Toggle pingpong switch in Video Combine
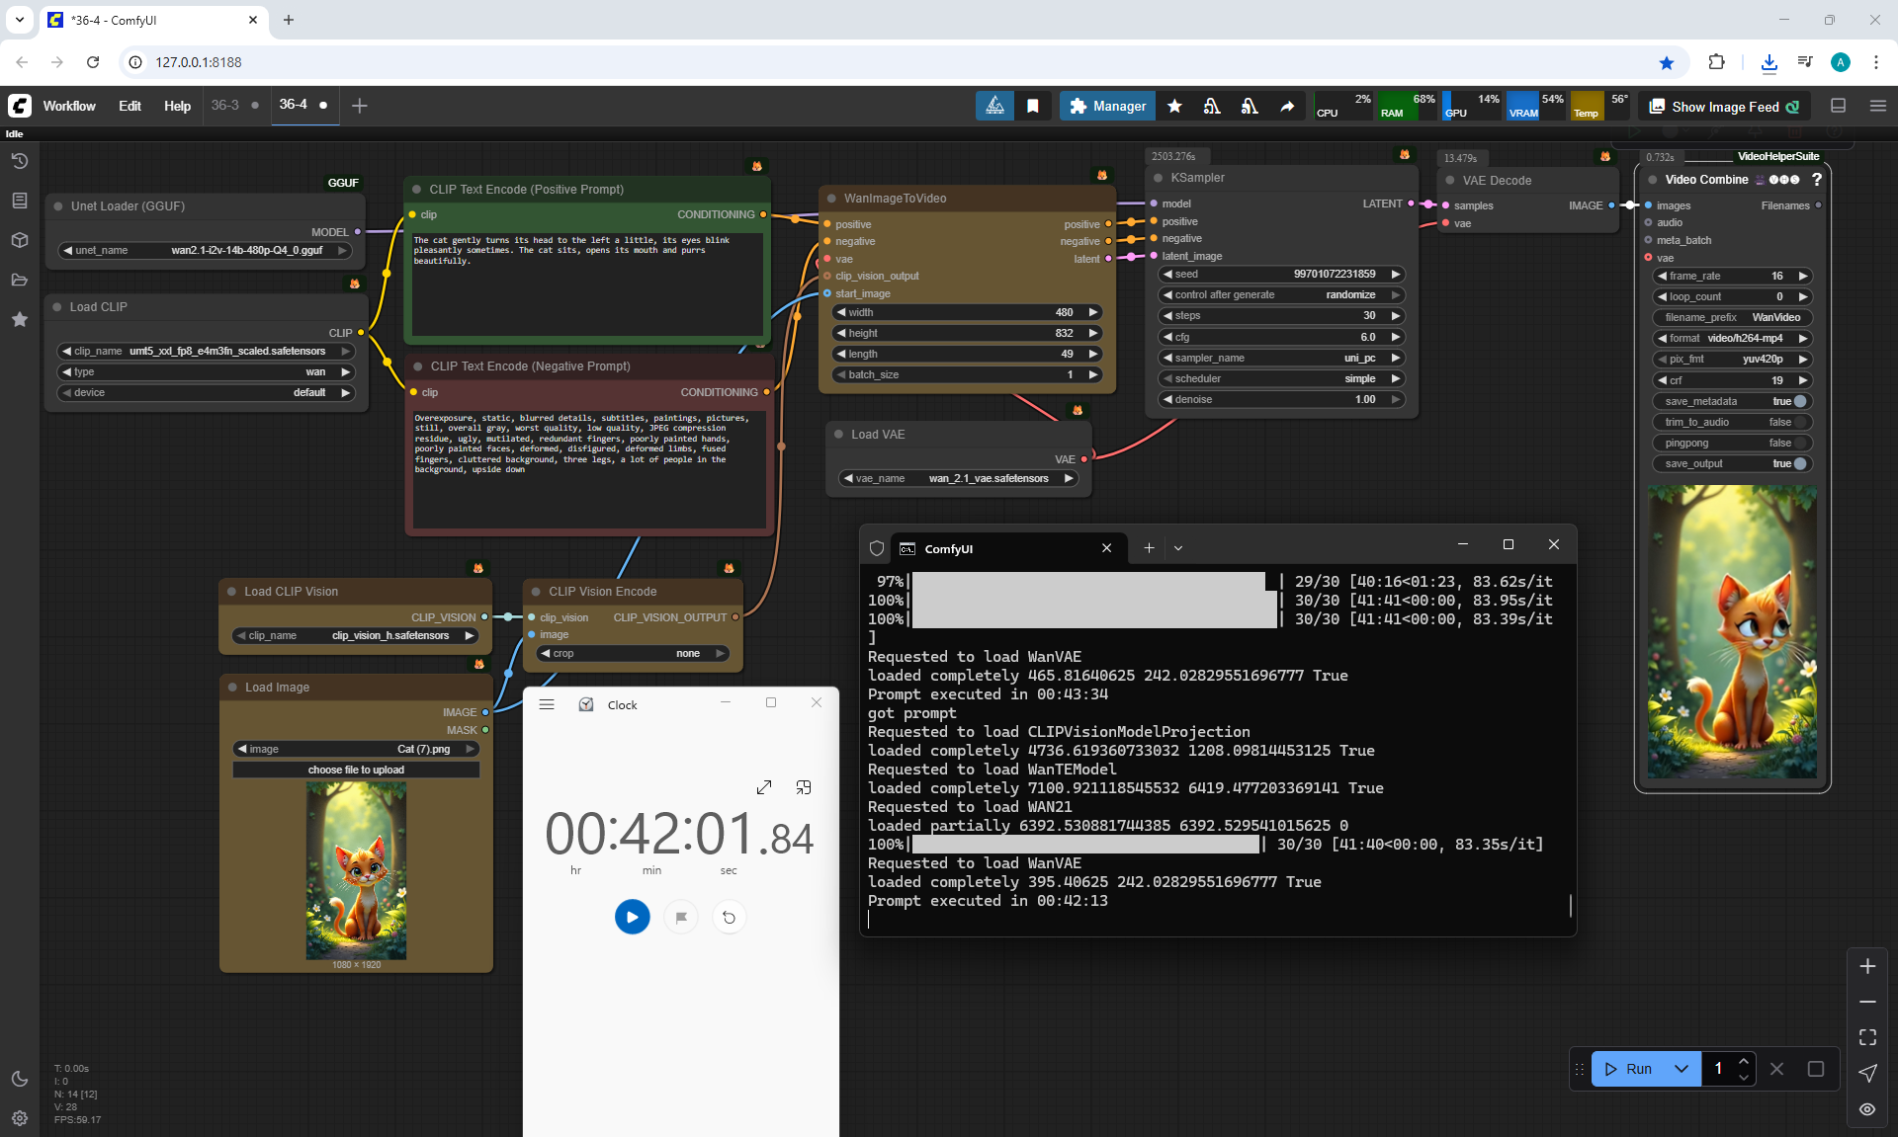 click(1799, 443)
